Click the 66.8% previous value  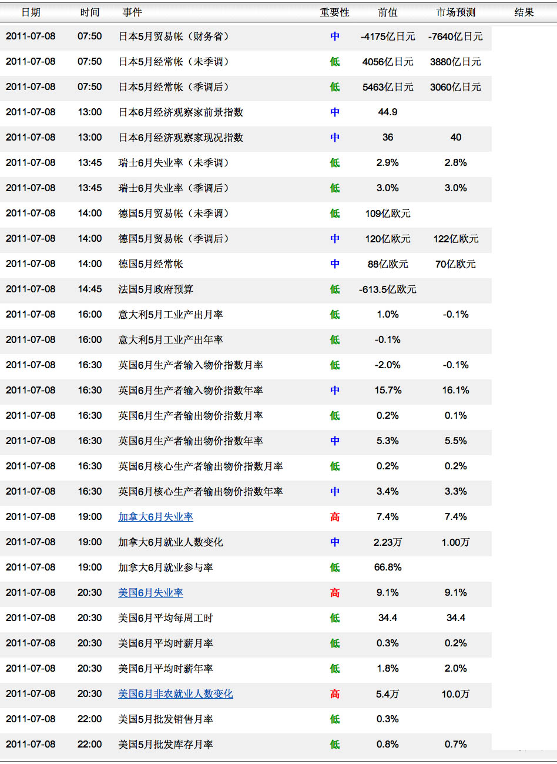(388, 568)
